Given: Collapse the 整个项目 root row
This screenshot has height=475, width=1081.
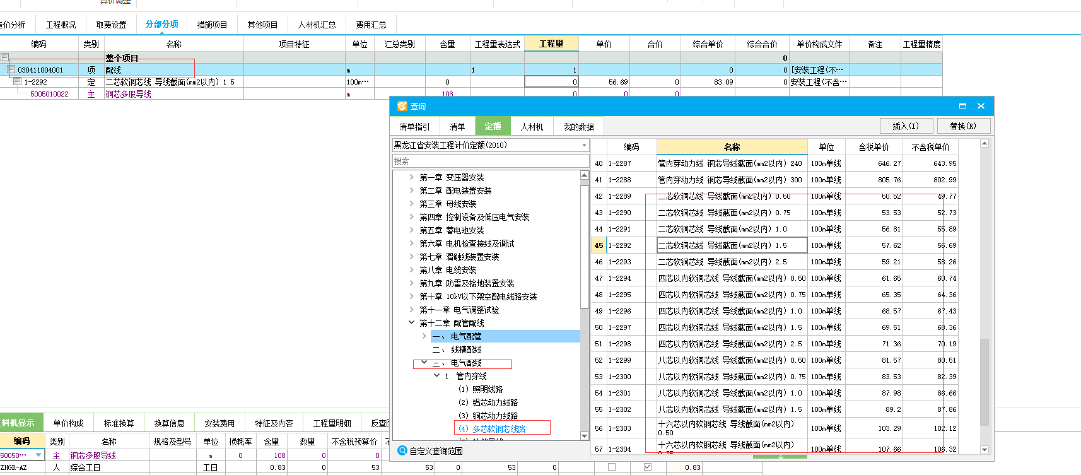Looking at the screenshot, I should (x=4, y=57).
